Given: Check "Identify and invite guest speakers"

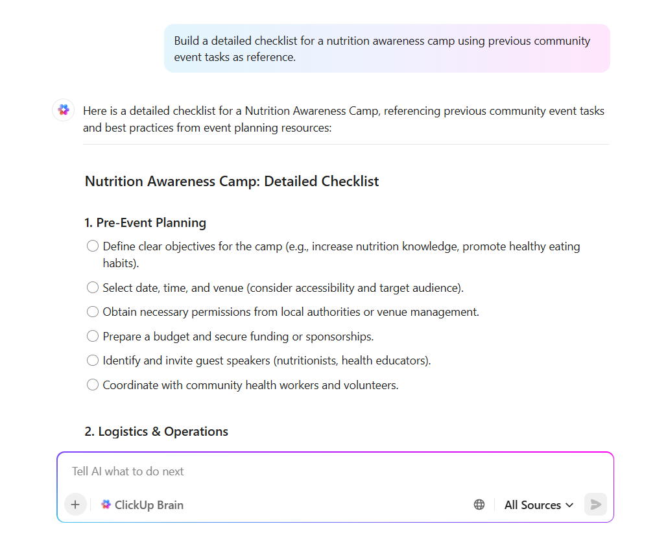Looking at the screenshot, I should (x=92, y=360).
